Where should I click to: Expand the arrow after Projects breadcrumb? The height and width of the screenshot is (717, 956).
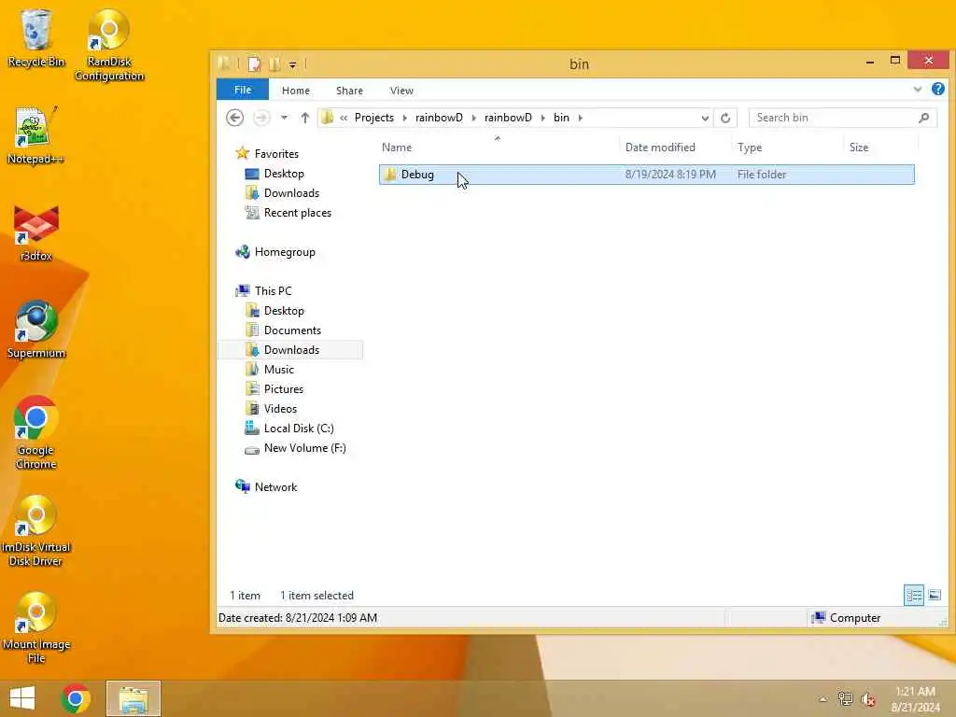405,118
